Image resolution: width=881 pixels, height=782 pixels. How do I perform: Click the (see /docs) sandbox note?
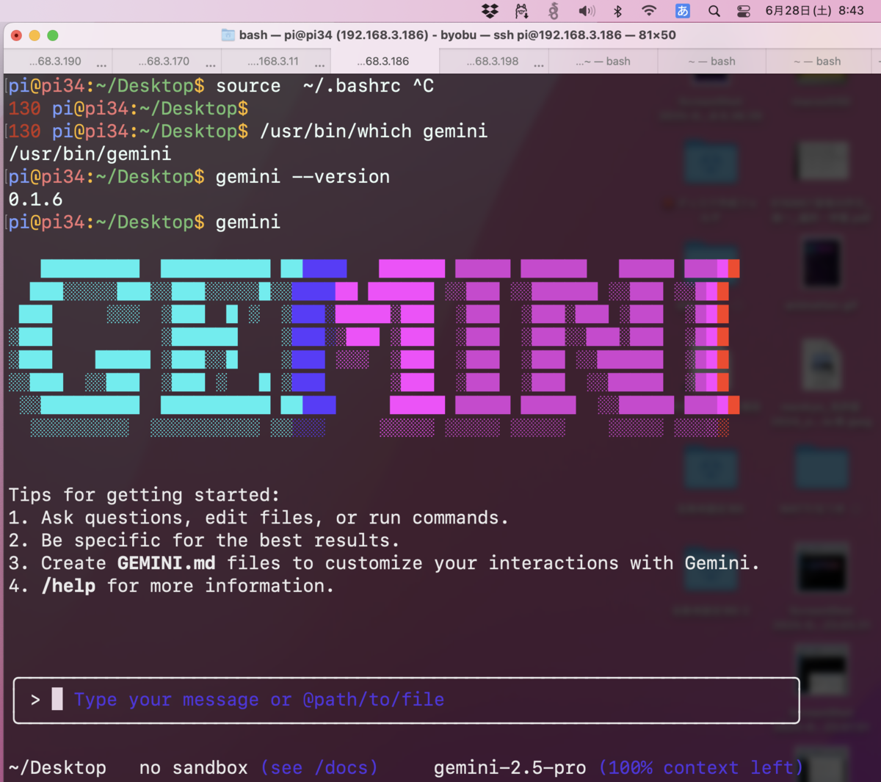click(319, 767)
